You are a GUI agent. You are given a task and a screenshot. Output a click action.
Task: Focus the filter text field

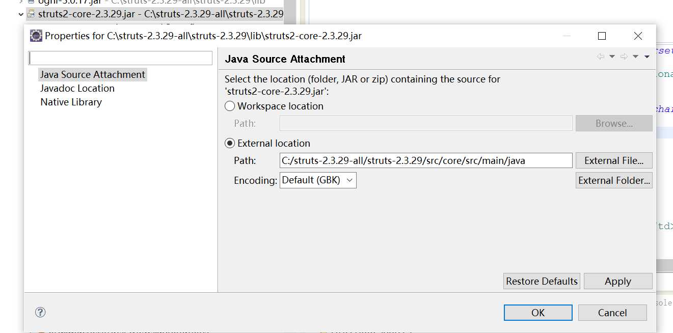click(x=120, y=58)
